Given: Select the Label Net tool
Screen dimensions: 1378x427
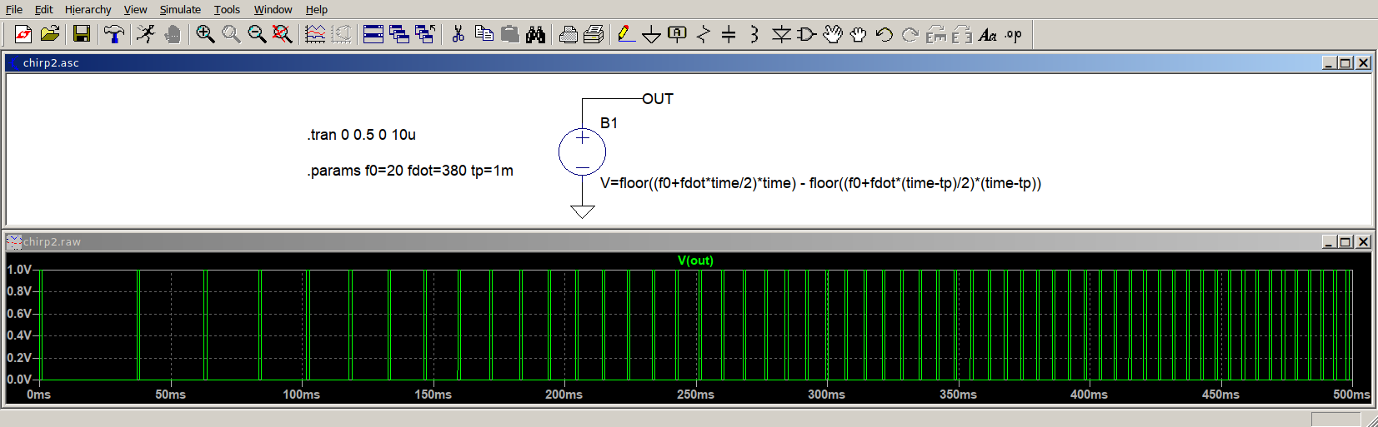Looking at the screenshot, I should pyautogui.click(x=678, y=34).
